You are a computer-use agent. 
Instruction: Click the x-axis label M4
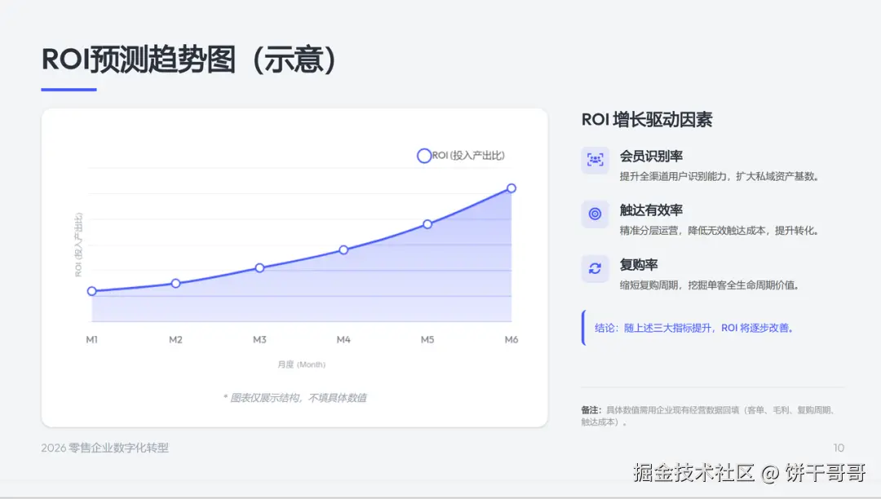343,339
